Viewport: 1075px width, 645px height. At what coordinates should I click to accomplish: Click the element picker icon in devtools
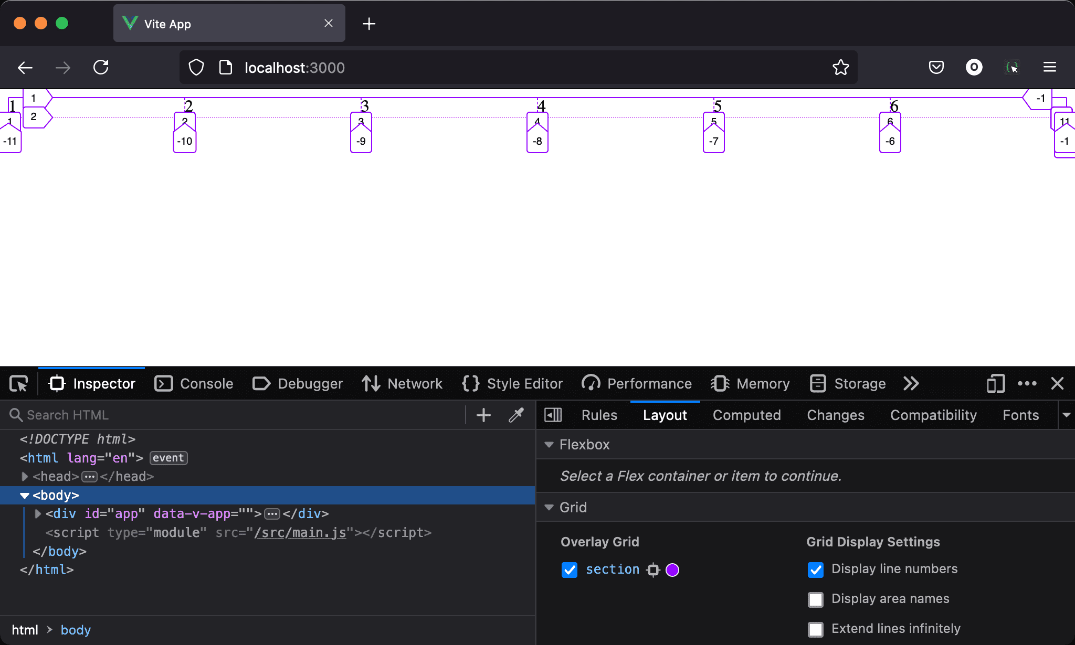point(19,384)
